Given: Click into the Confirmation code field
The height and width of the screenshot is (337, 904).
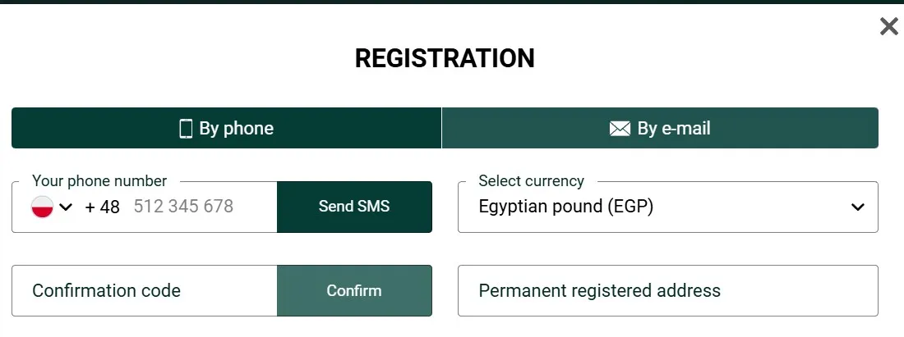Looking at the screenshot, I should pos(144,290).
